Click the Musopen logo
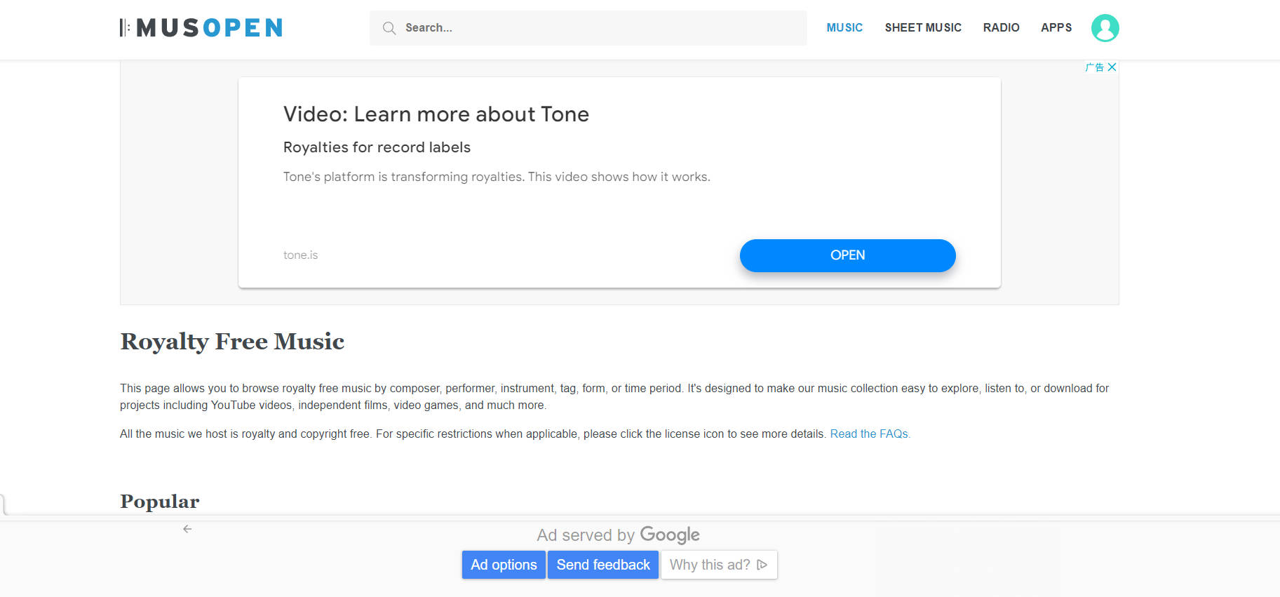Viewport: 1280px width, 597px height. click(201, 28)
